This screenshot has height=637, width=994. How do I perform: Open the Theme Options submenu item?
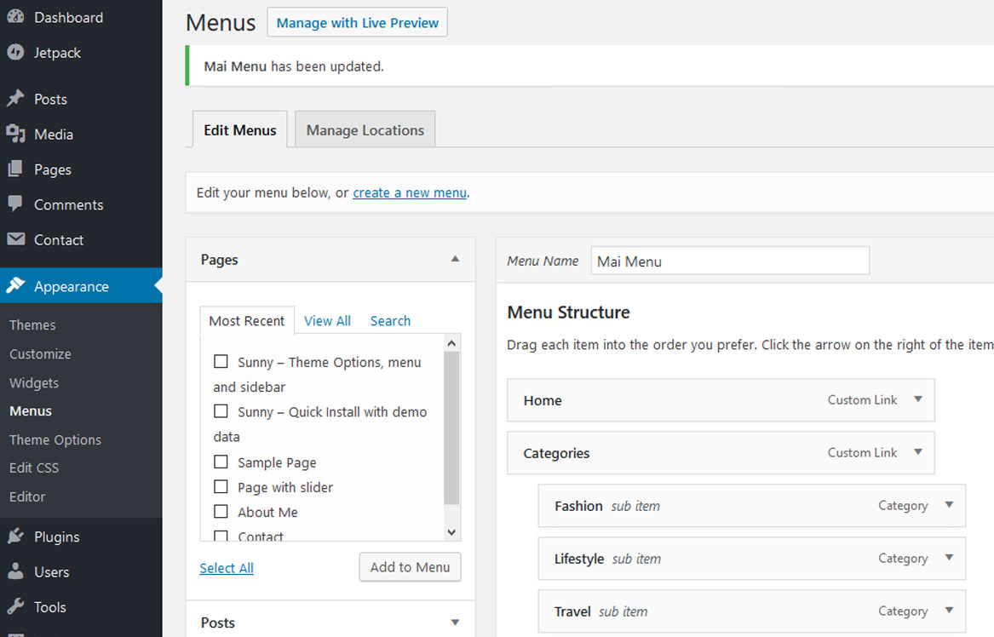point(55,440)
